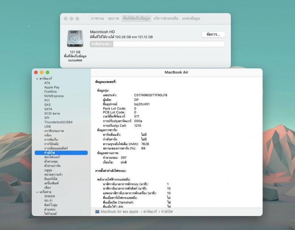The image size is (295, 230).
Task: Click the serial number C0174960ST1F90LF8
Action: (151, 95)
